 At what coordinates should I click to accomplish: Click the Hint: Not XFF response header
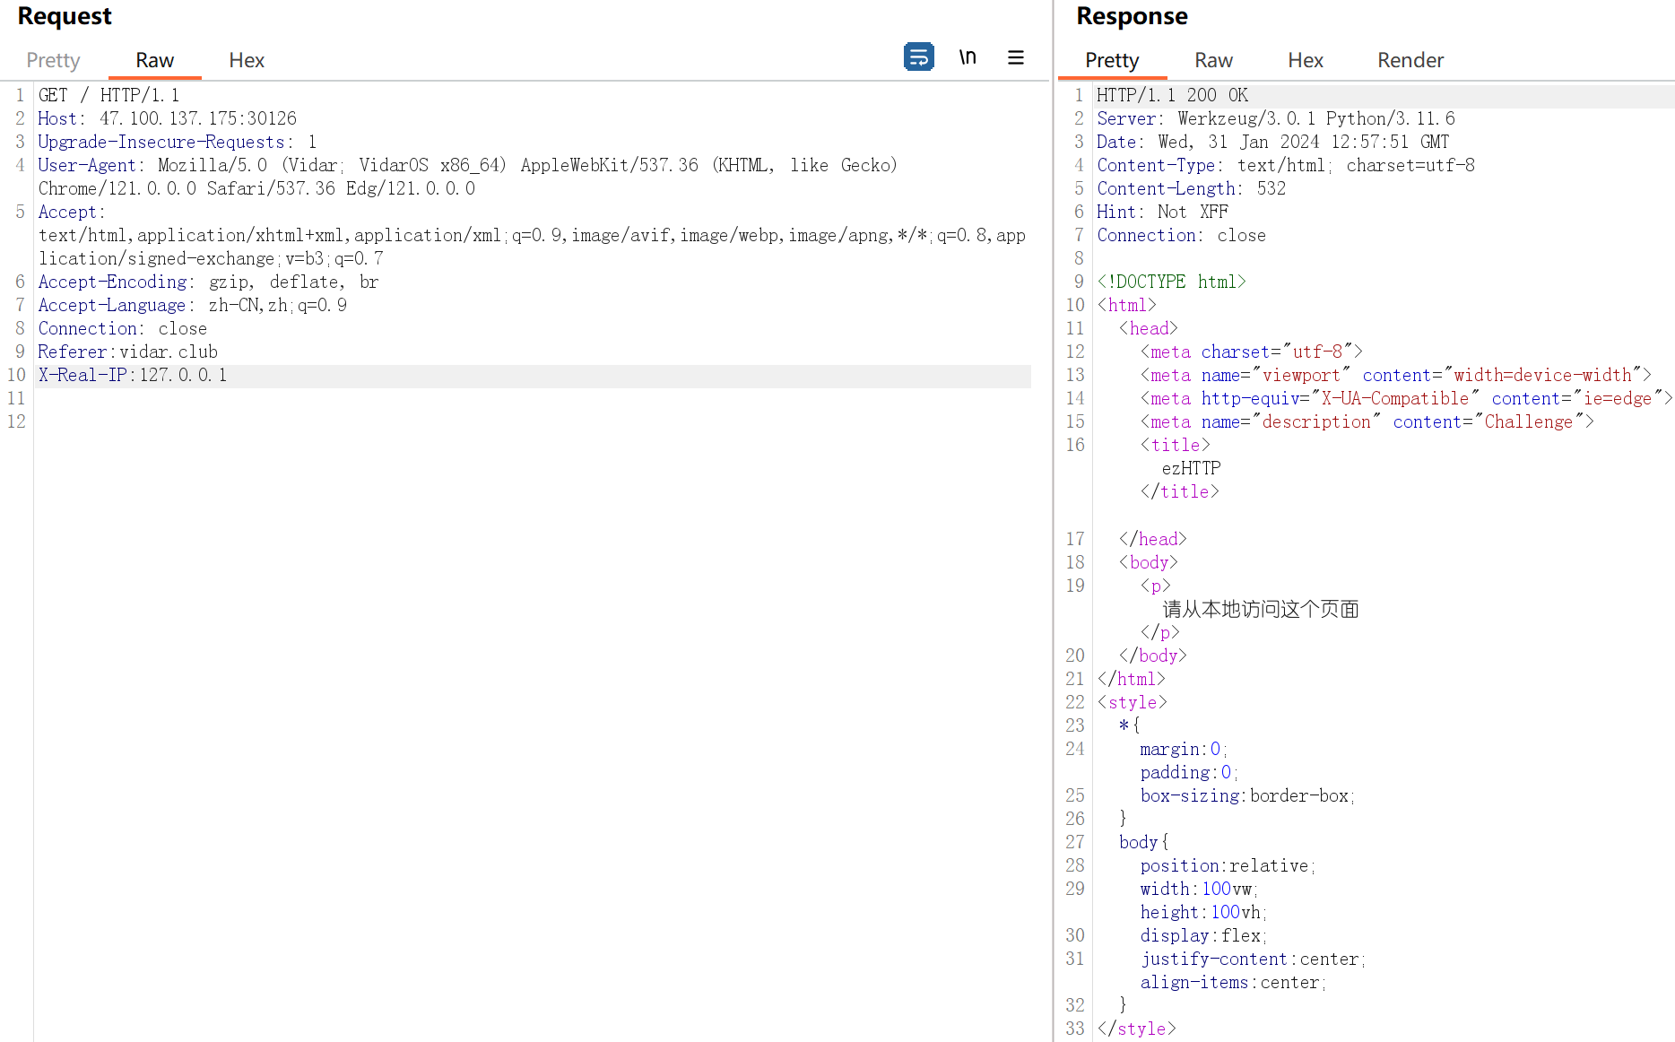1162,213
